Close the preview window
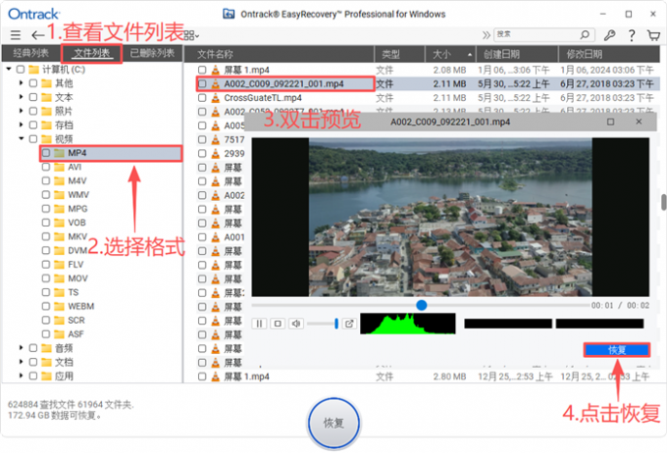 tap(639, 122)
